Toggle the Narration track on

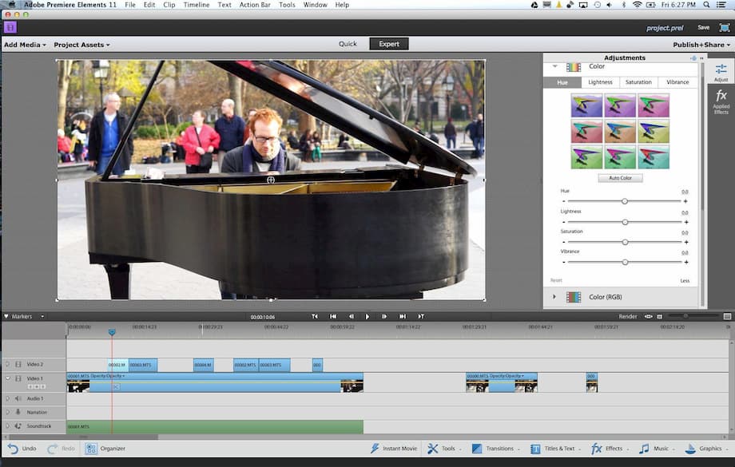point(6,412)
